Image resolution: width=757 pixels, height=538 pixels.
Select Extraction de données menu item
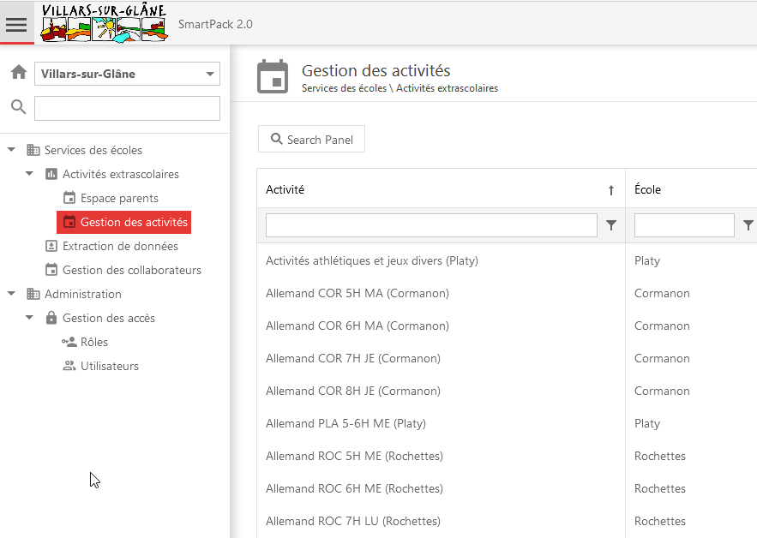(x=120, y=246)
